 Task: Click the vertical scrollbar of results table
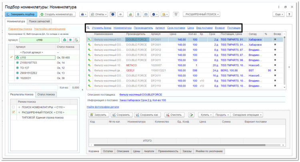[x=284, y=60]
